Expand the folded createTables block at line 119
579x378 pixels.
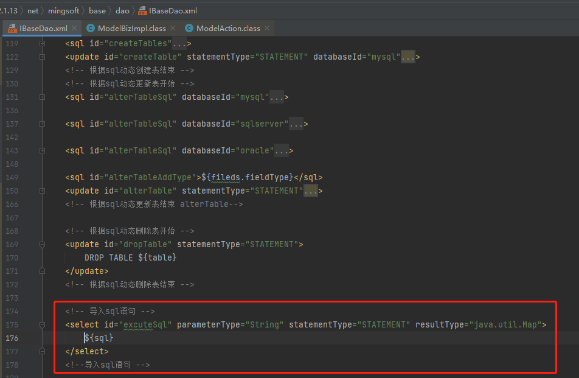(43, 44)
